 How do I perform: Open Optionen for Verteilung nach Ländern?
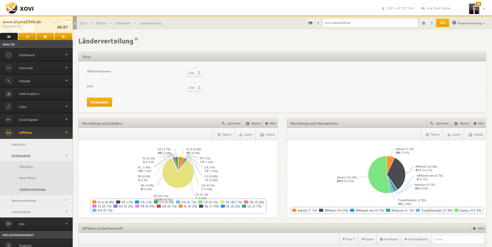click(x=231, y=123)
